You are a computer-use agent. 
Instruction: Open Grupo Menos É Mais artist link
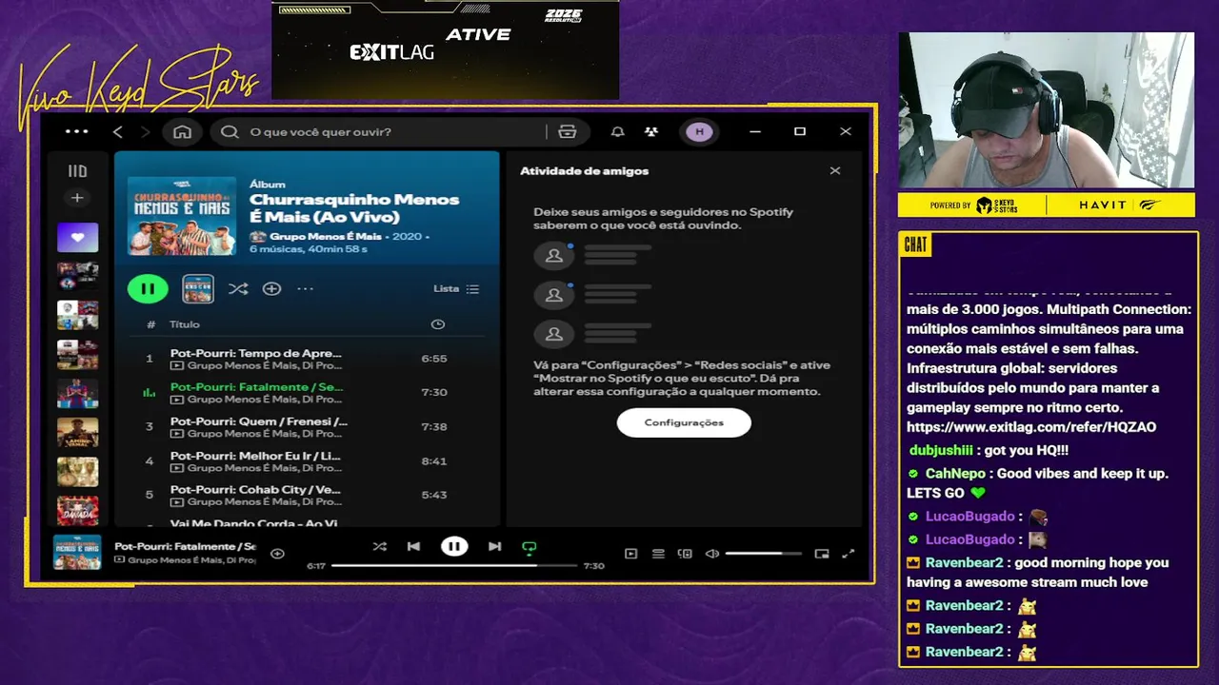click(x=325, y=236)
